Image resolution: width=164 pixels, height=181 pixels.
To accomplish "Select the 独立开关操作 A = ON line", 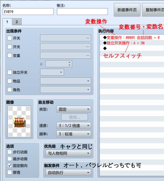I will pos(132,43).
